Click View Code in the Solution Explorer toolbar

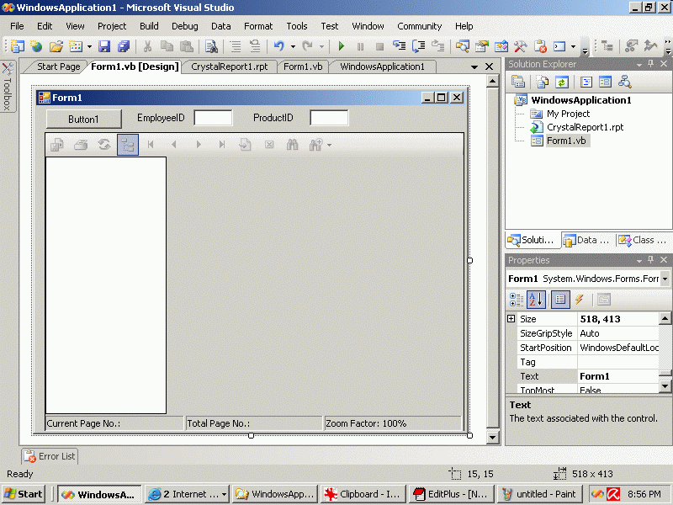pyautogui.click(x=586, y=82)
